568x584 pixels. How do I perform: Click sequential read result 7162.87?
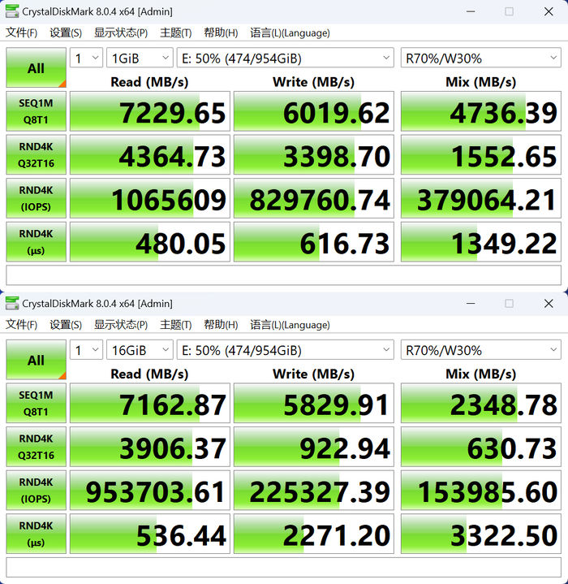[x=150, y=403]
